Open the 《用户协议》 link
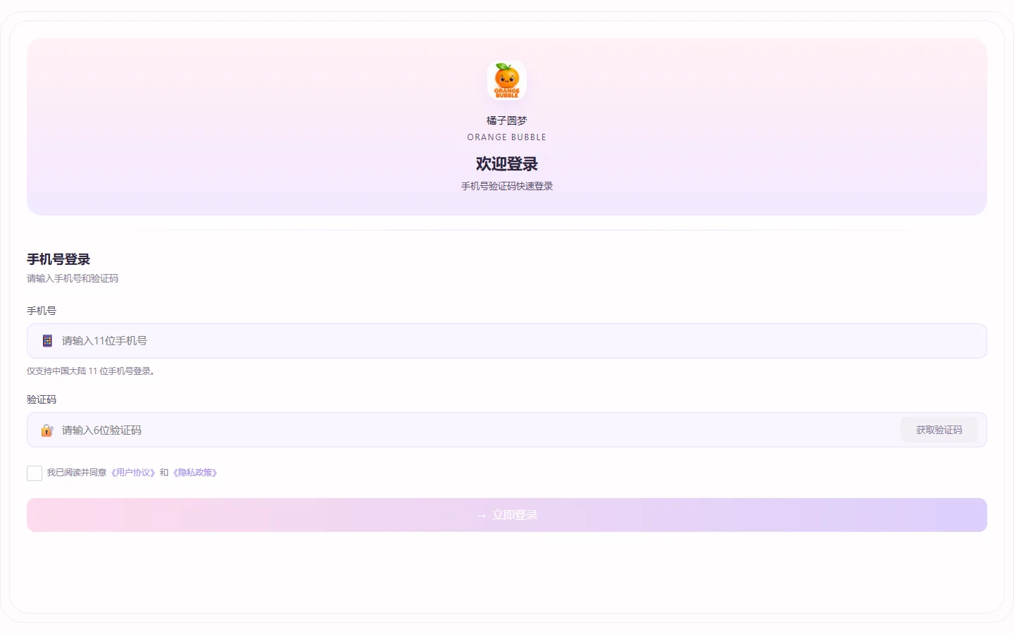 [133, 473]
